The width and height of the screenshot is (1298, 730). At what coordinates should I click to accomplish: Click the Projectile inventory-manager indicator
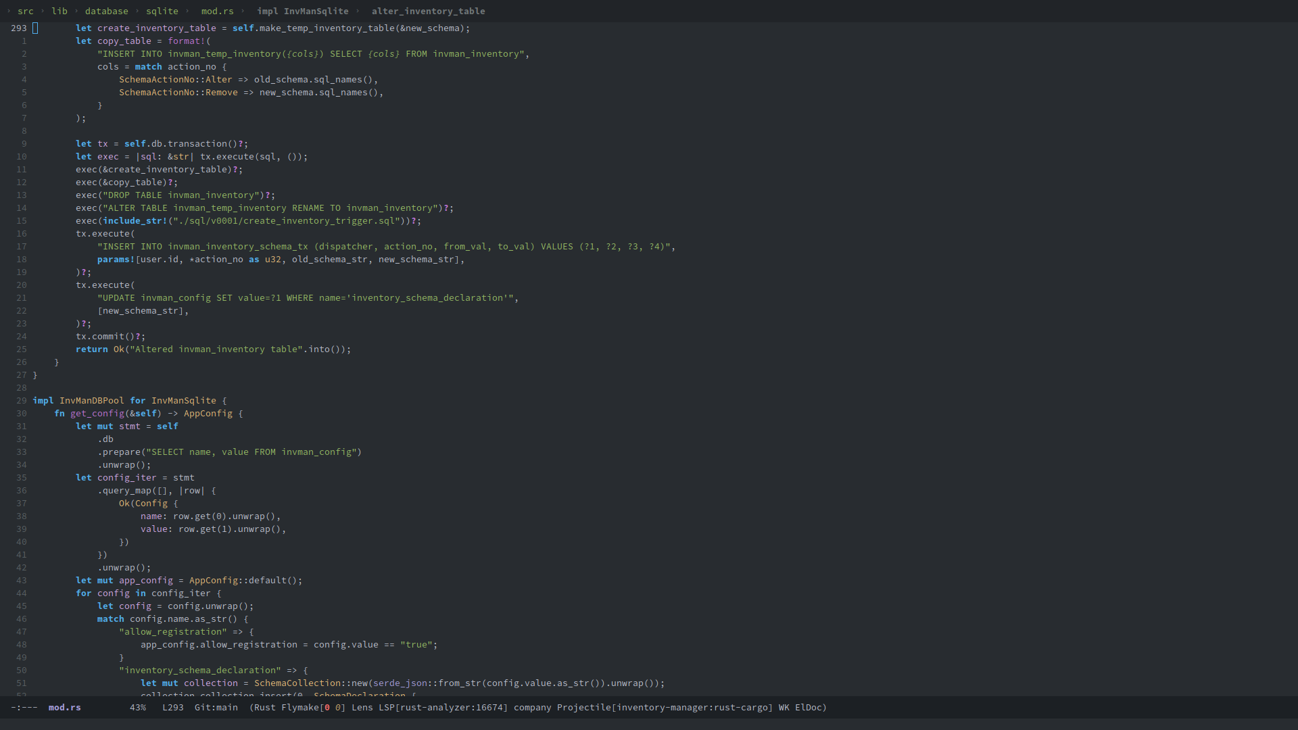click(665, 707)
